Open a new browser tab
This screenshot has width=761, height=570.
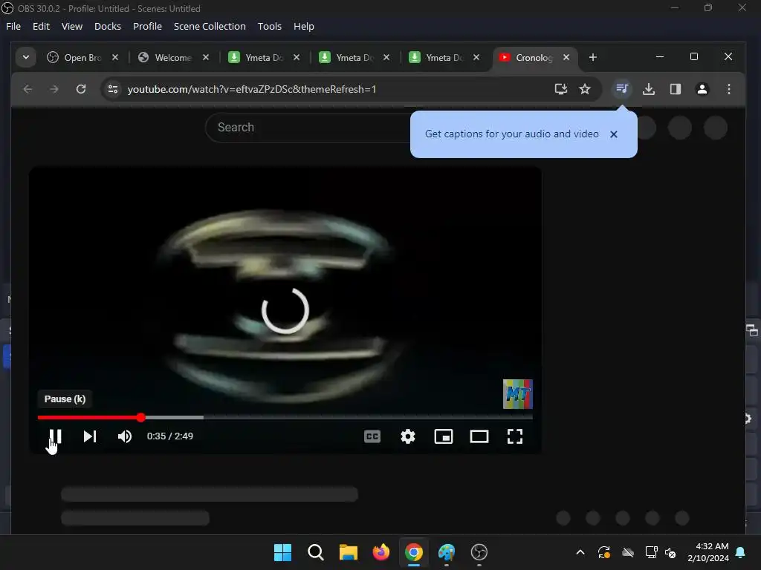click(592, 58)
